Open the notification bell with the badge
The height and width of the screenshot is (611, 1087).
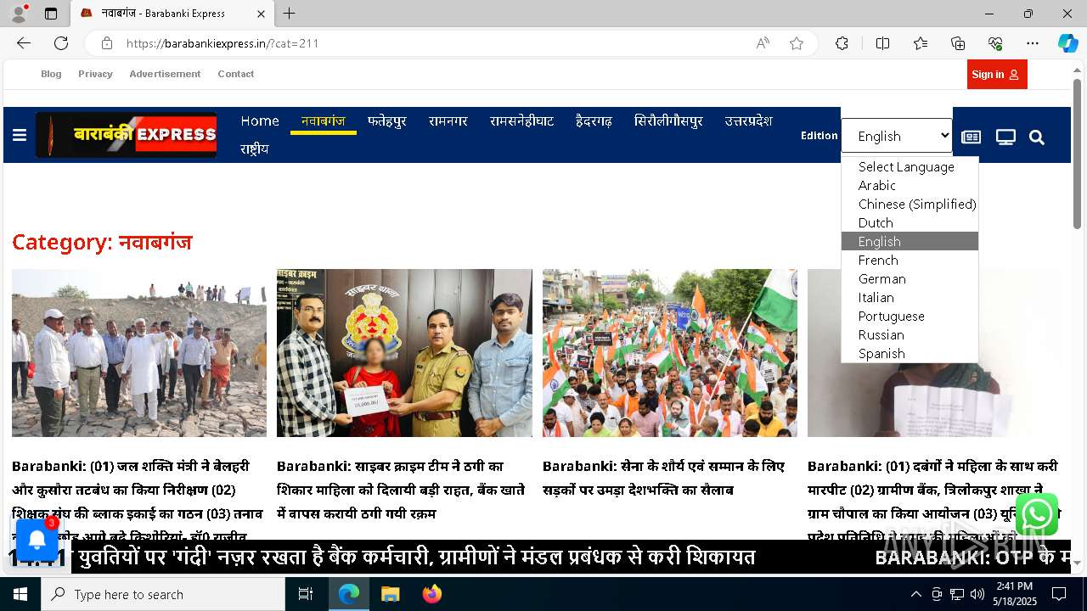tap(37, 540)
